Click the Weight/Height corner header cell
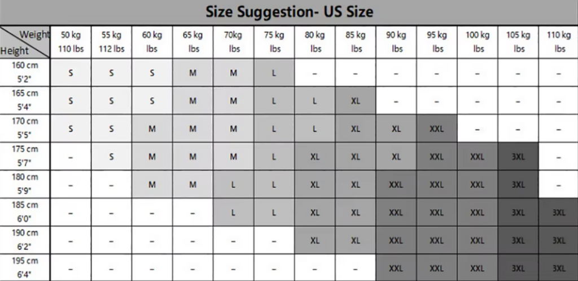Image resolution: width=578 pixels, height=281 pixels. point(25,42)
